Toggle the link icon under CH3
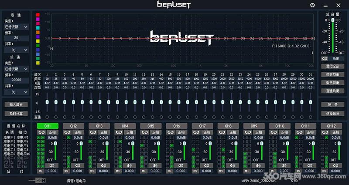Viewport: 349px width, 185px height. pos(93,132)
